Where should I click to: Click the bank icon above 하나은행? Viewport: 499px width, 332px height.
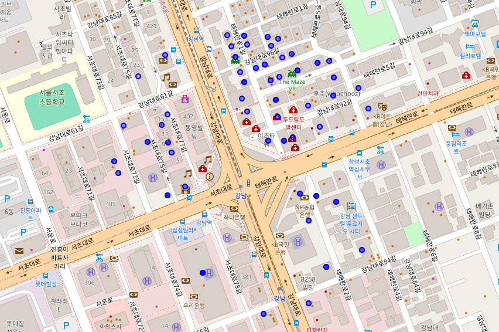coord(234,208)
